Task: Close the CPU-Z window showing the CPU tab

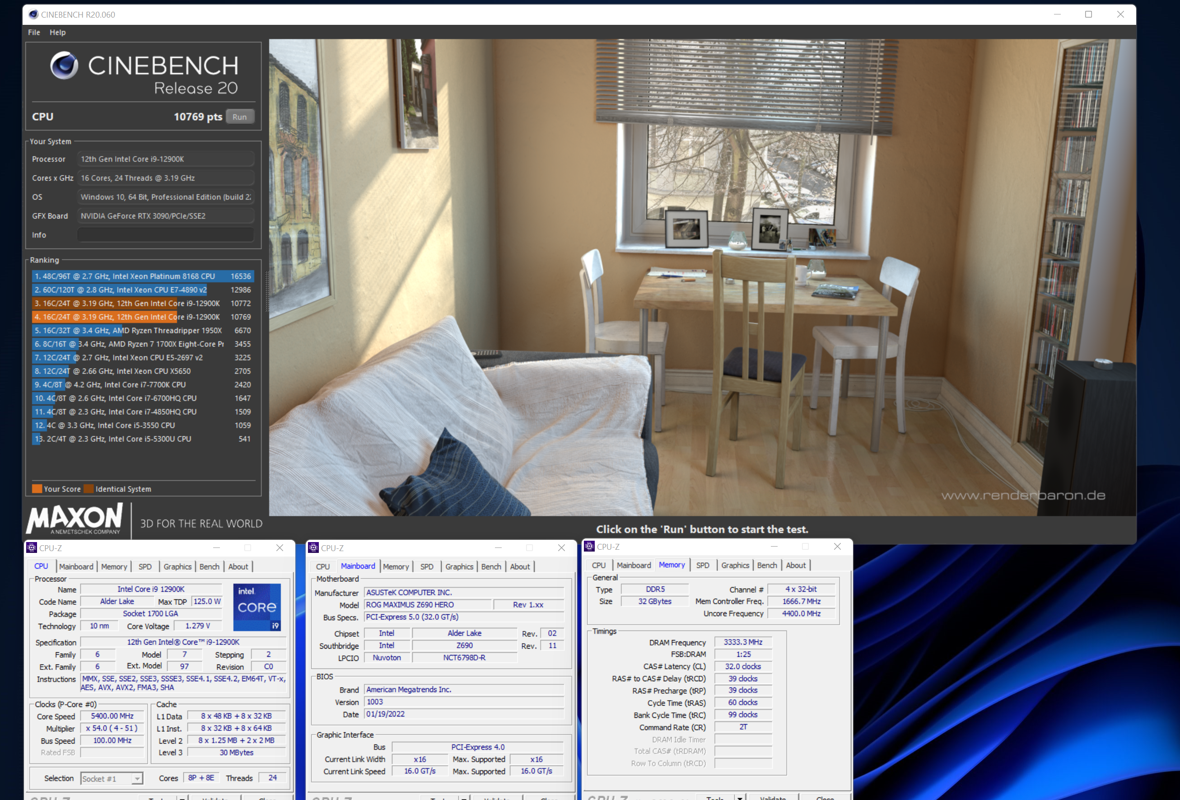Action: coord(279,547)
